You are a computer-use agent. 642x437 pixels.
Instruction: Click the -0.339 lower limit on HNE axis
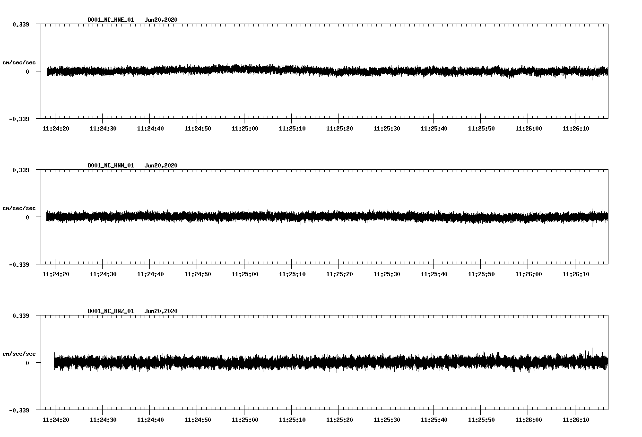[x=19, y=119]
